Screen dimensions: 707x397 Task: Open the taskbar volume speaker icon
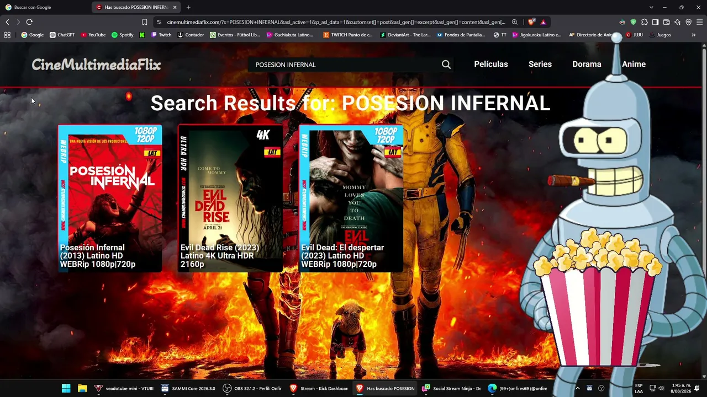(661, 388)
